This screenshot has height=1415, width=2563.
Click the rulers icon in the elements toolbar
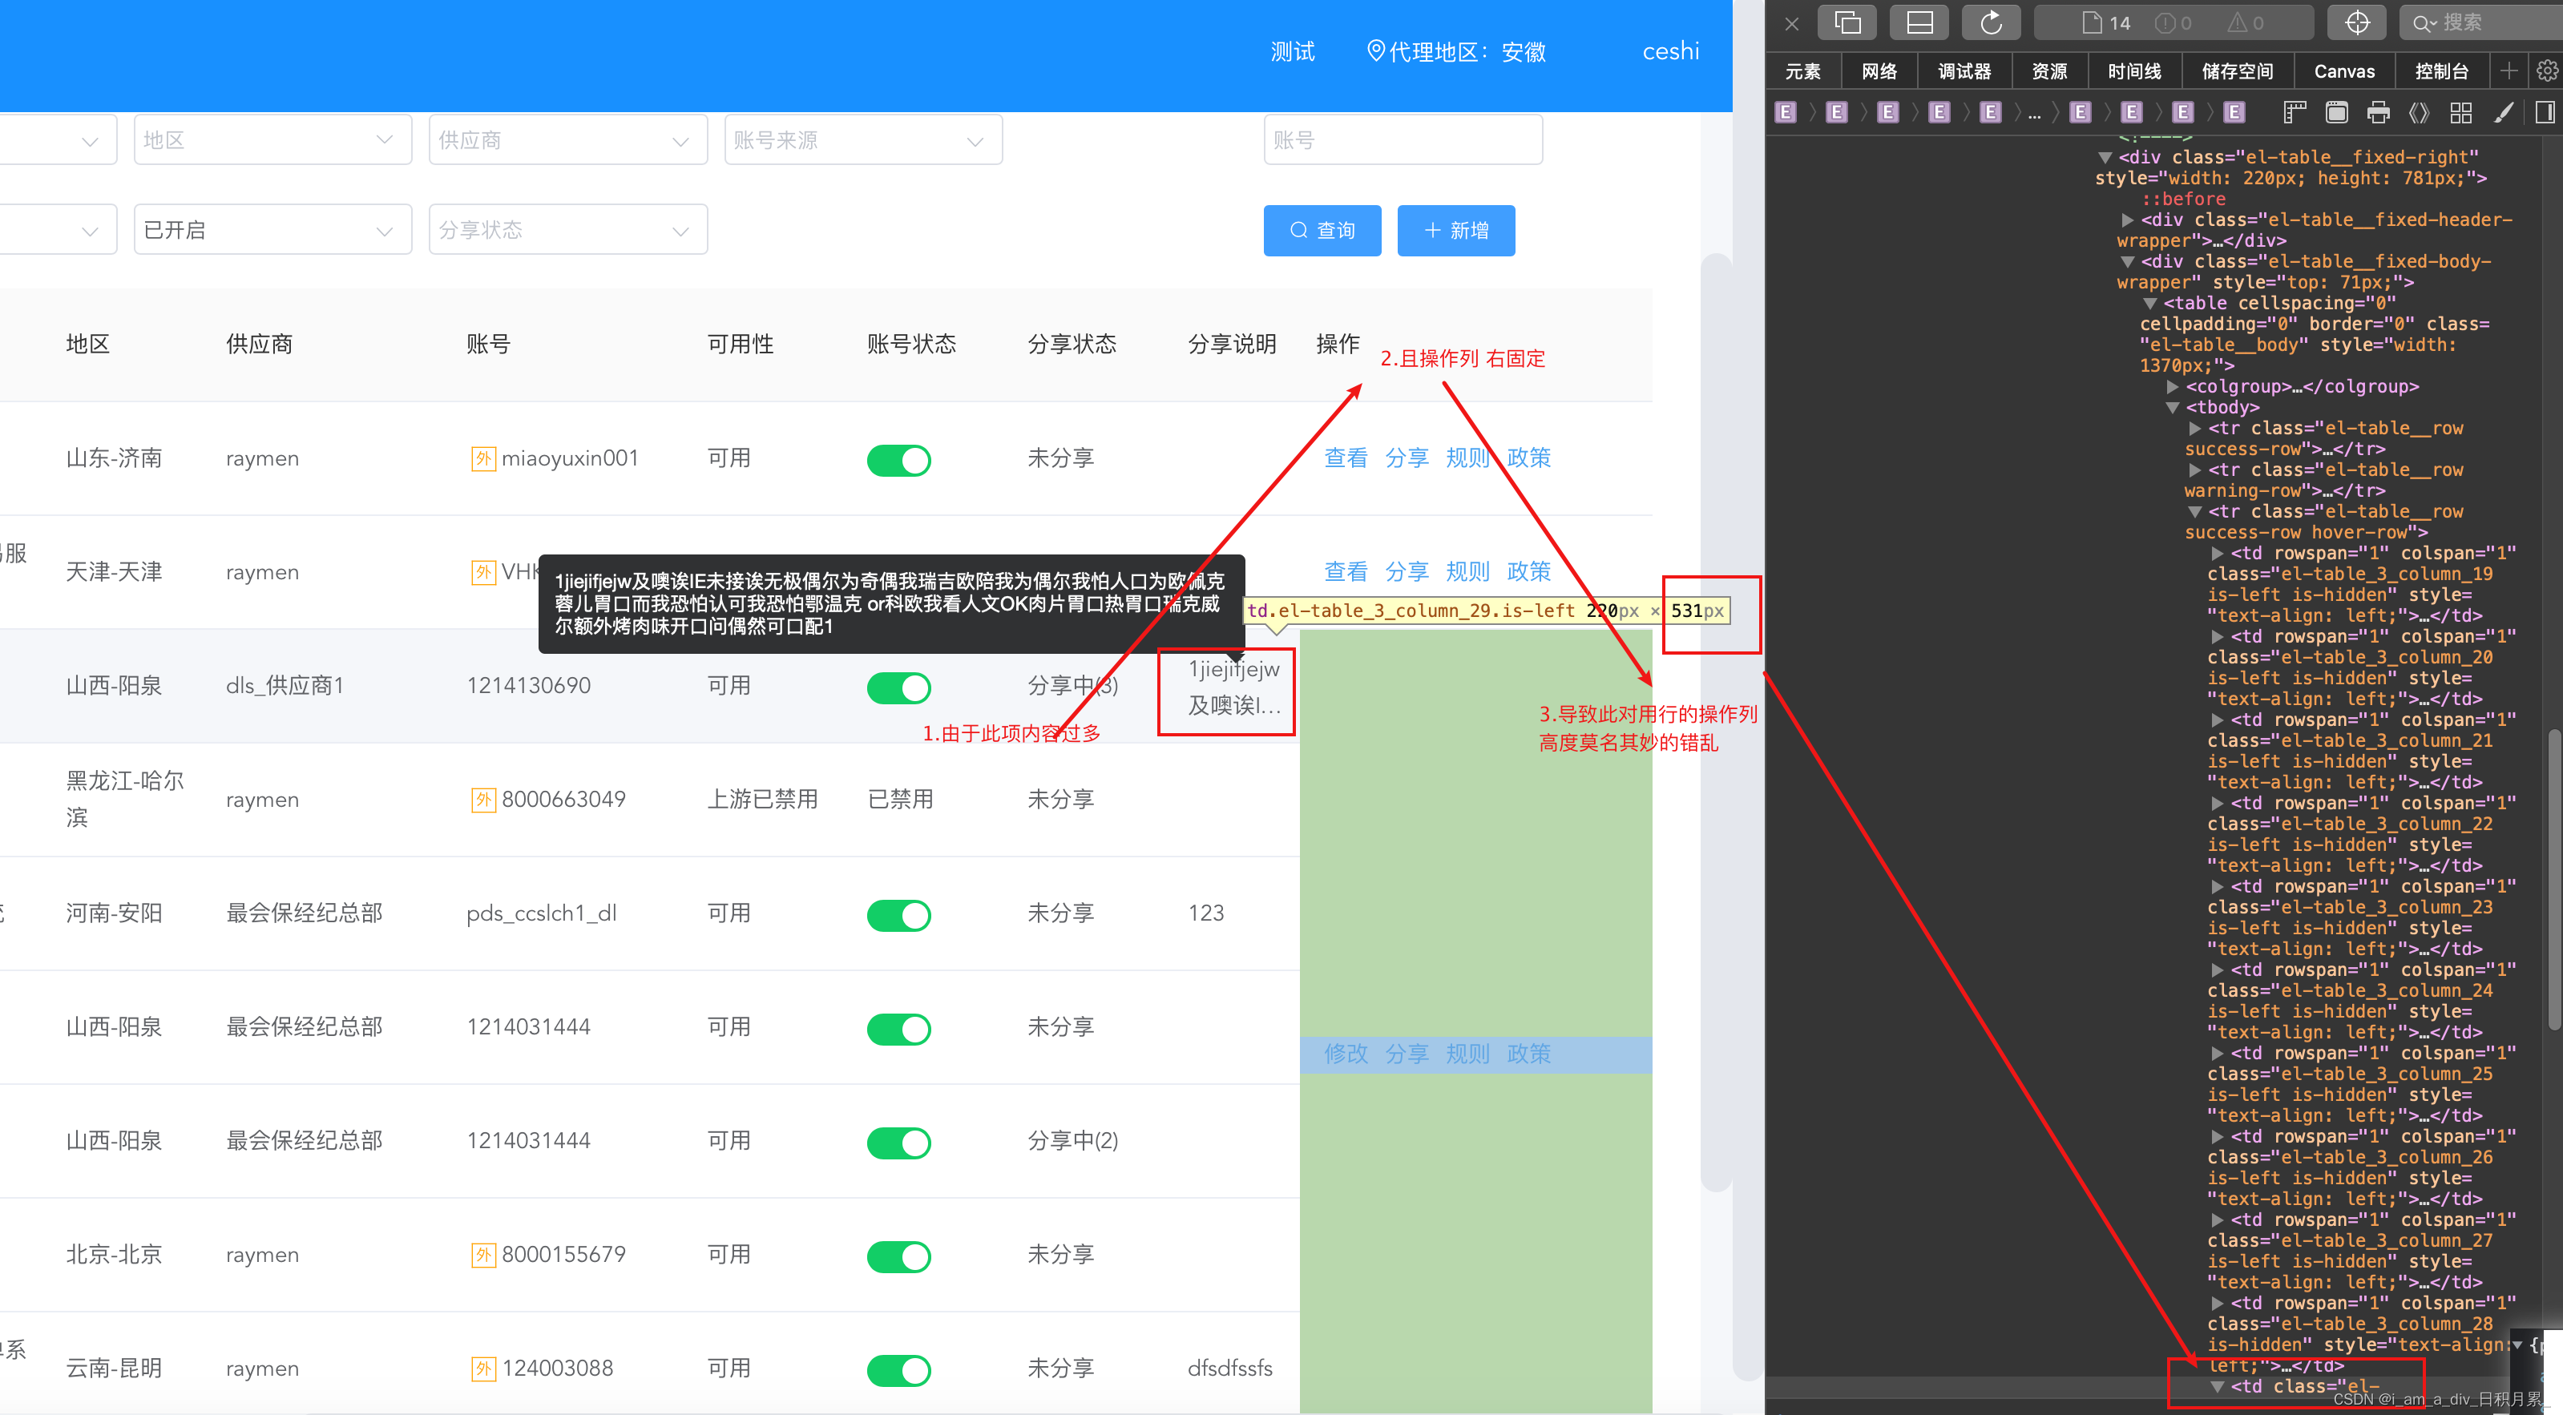tap(2295, 112)
